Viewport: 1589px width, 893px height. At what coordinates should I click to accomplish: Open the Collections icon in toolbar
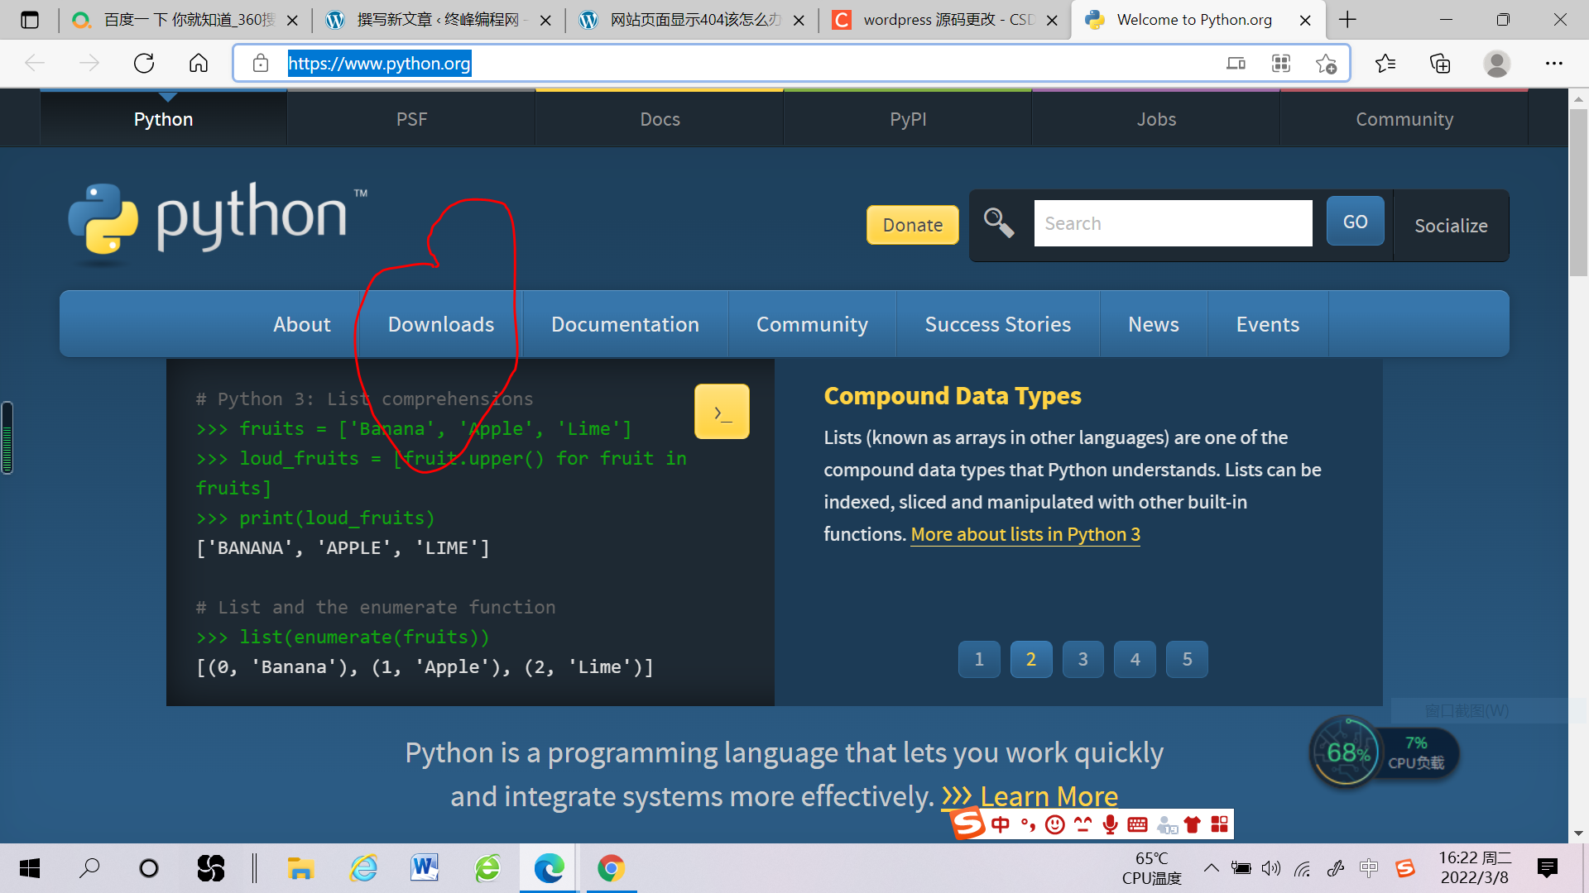coord(1440,64)
